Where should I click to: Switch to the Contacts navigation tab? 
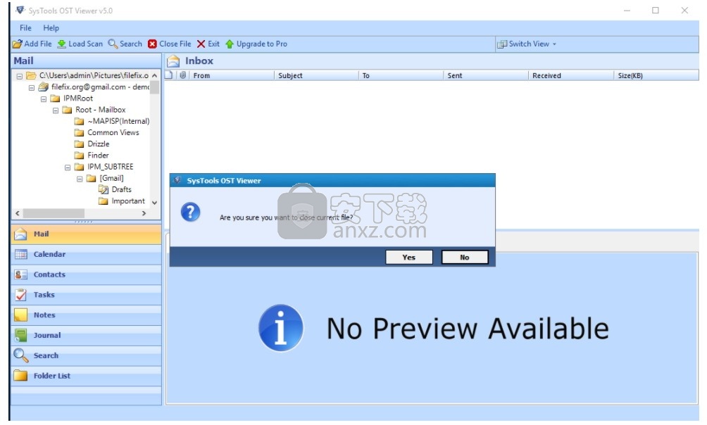pyautogui.click(x=86, y=274)
